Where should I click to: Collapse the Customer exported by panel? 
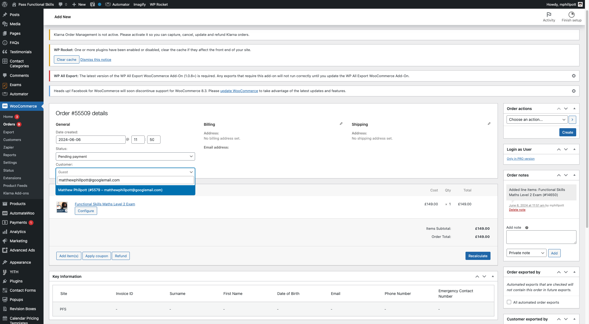click(574, 319)
